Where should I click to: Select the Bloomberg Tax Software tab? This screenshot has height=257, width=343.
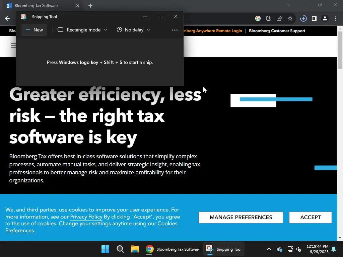[43, 6]
